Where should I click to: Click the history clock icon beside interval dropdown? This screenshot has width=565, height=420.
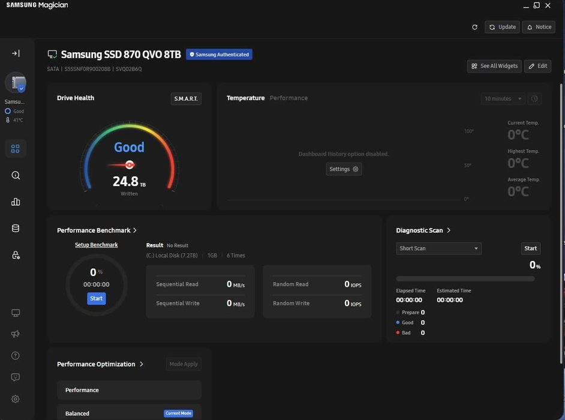[534, 99]
